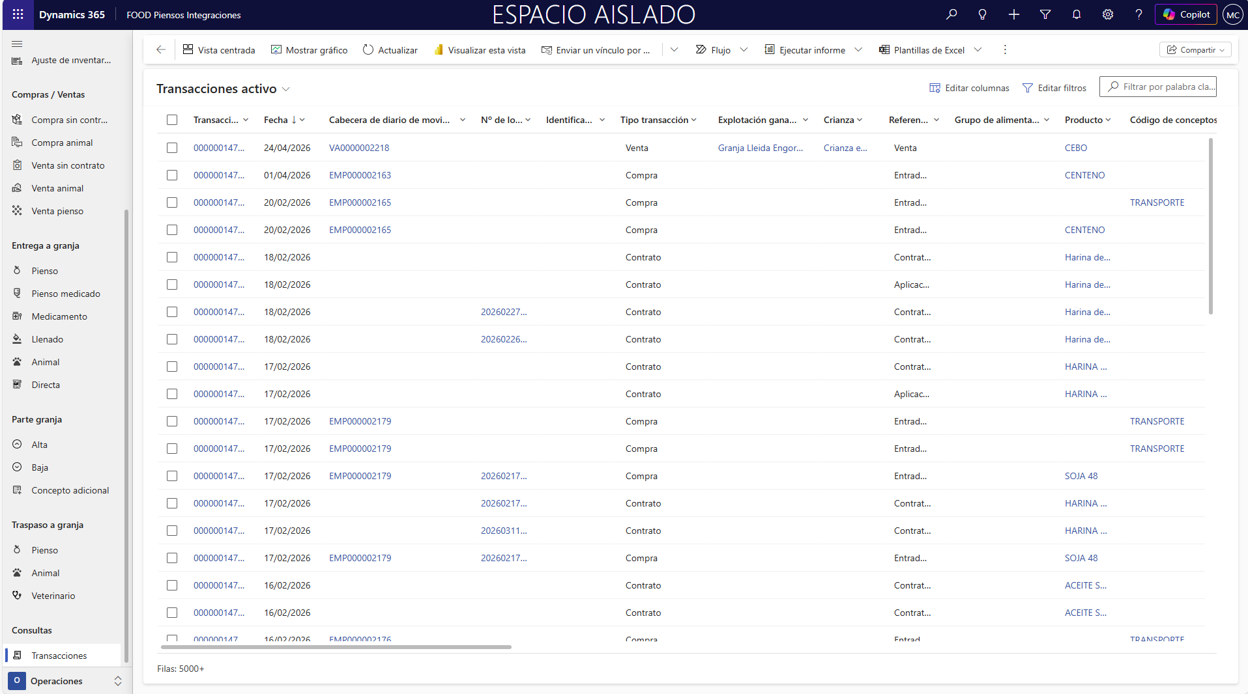The height and width of the screenshot is (694, 1248).
Task: Open Venta pienso in the sidebar
Action: 57,211
